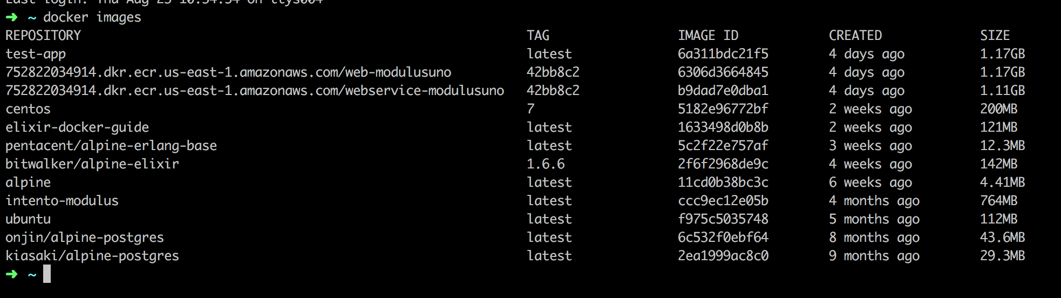Click the web-modulusuno ECR repository entry

[228, 72]
